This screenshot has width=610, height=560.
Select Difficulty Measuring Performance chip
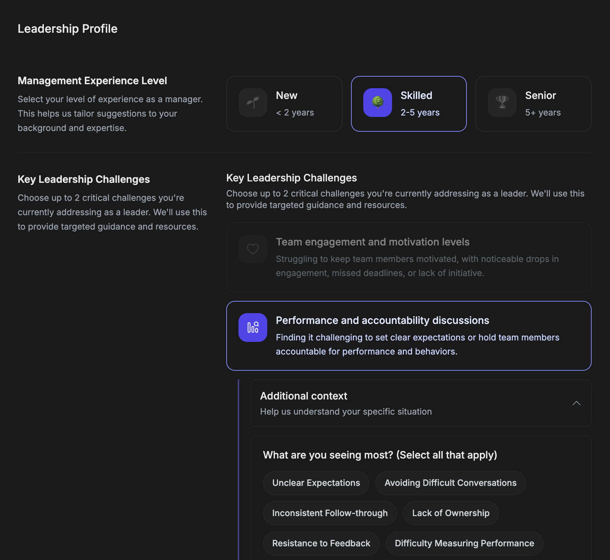coord(464,543)
